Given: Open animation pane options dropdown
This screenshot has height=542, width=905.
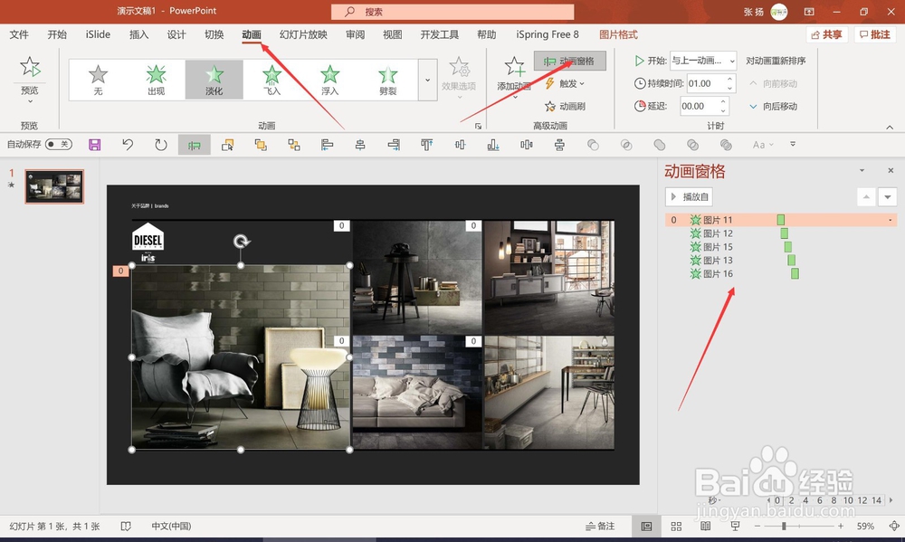Looking at the screenshot, I should (x=862, y=171).
